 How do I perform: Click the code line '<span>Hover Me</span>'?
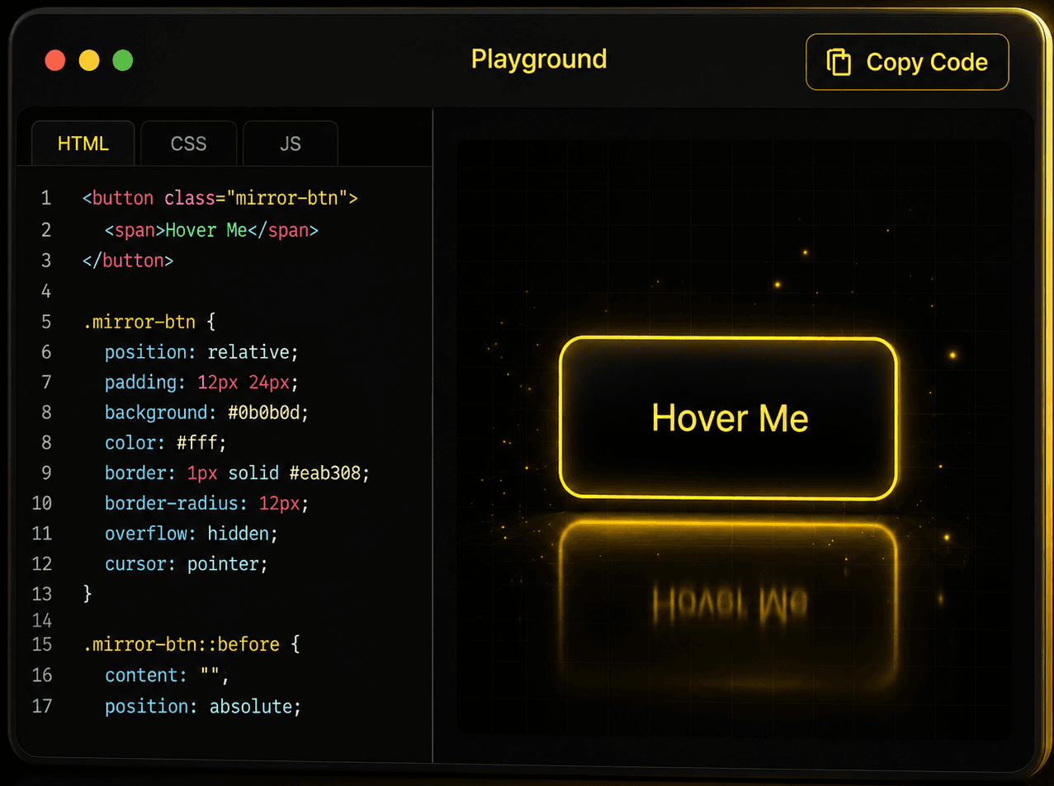pos(211,230)
